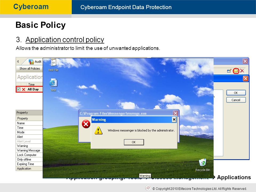This screenshot has width=256, height=192.
Task: Click the Audit chart icon
Action: pos(31,62)
